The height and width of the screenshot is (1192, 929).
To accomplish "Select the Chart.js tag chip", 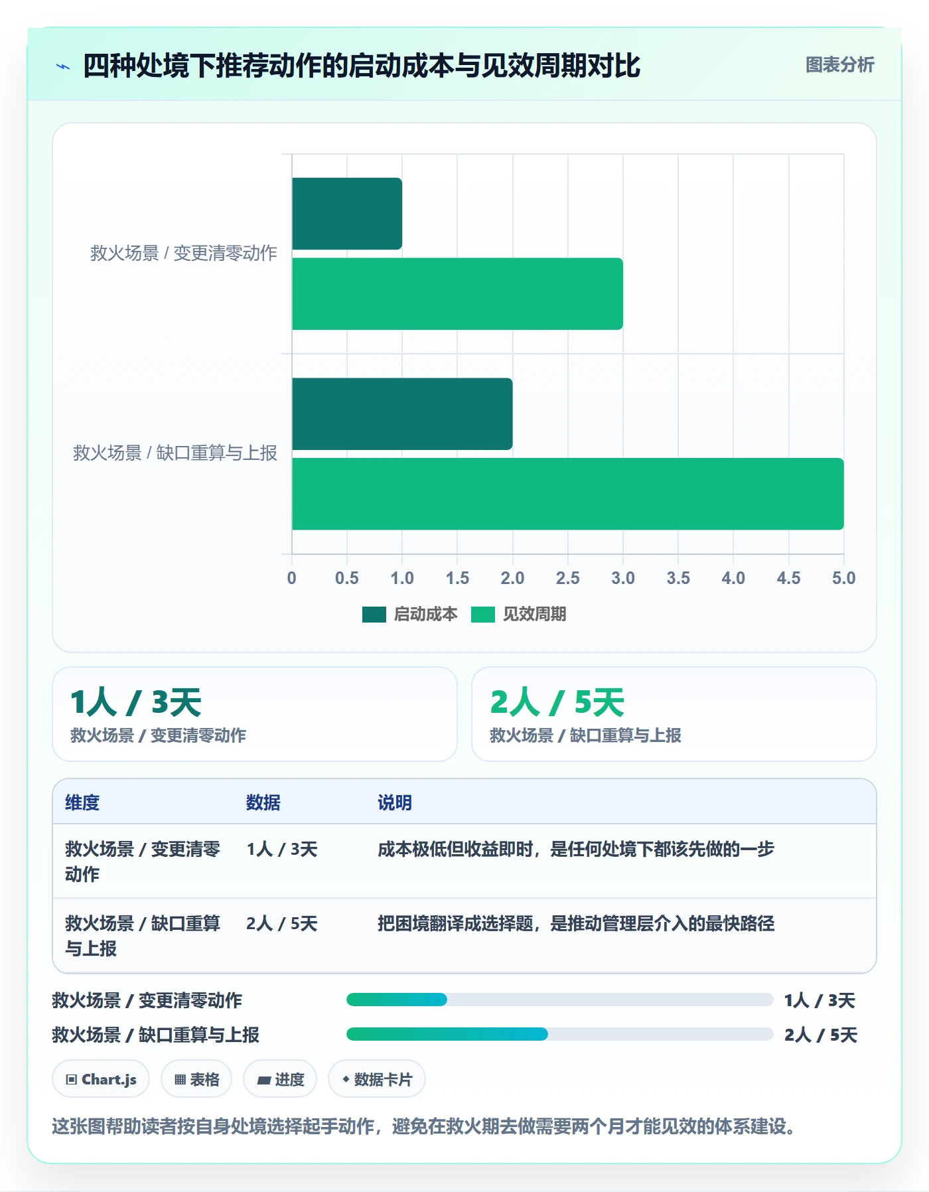I will click(x=101, y=1079).
